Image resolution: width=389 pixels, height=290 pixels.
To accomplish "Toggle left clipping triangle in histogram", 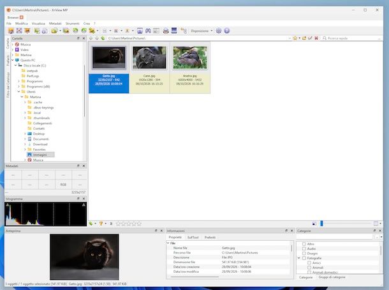I will 8,205.
